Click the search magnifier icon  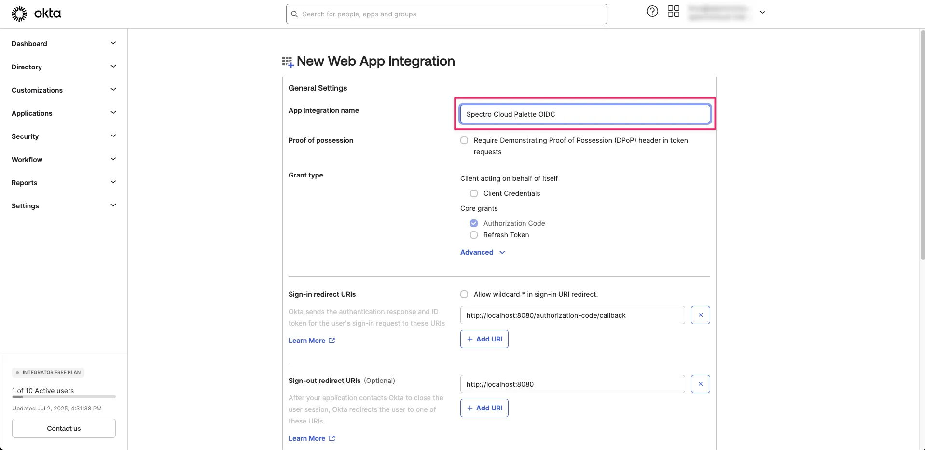(294, 14)
